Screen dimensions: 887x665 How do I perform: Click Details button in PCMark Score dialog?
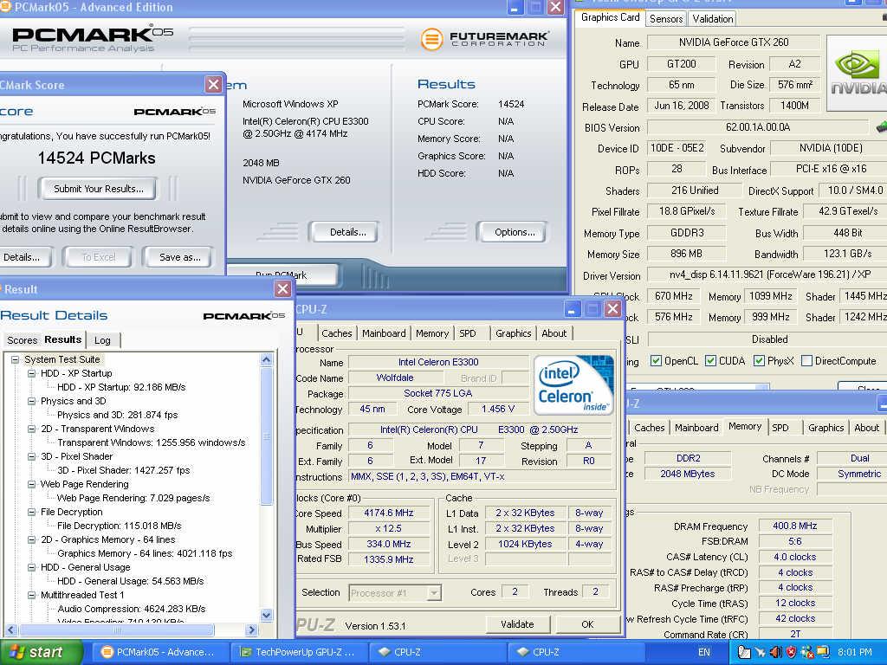pos(23,257)
